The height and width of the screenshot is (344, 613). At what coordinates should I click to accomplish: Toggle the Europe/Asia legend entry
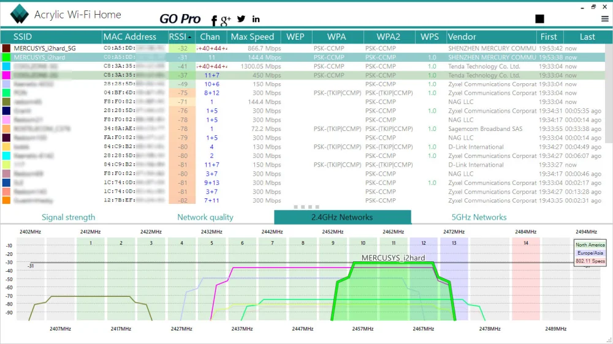pyautogui.click(x=589, y=253)
